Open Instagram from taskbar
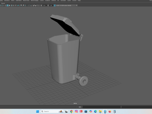Viewport: 152px width, 114px height. click(x=76, y=111)
